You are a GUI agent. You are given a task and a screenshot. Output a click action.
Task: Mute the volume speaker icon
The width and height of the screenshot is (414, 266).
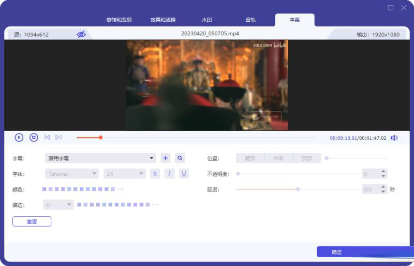click(x=394, y=138)
